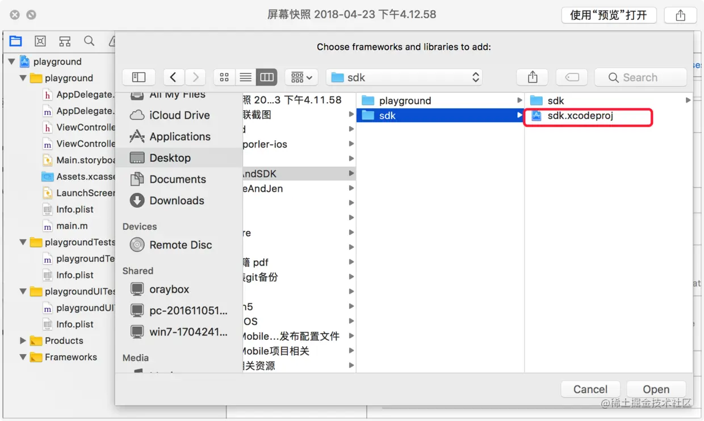Open with Preview button
Image resolution: width=704 pixels, height=421 pixels.
tap(609, 15)
